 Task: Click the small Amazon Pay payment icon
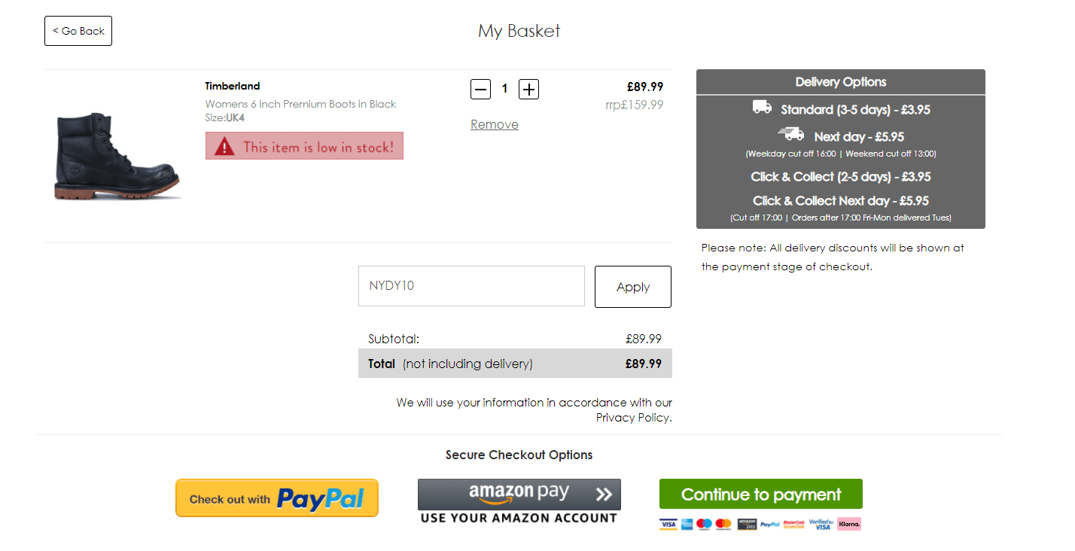click(747, 524)
